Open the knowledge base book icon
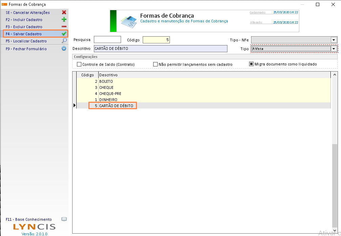This screenshot has height=236, width=341. pyautogui.click(x=64, y=219)
